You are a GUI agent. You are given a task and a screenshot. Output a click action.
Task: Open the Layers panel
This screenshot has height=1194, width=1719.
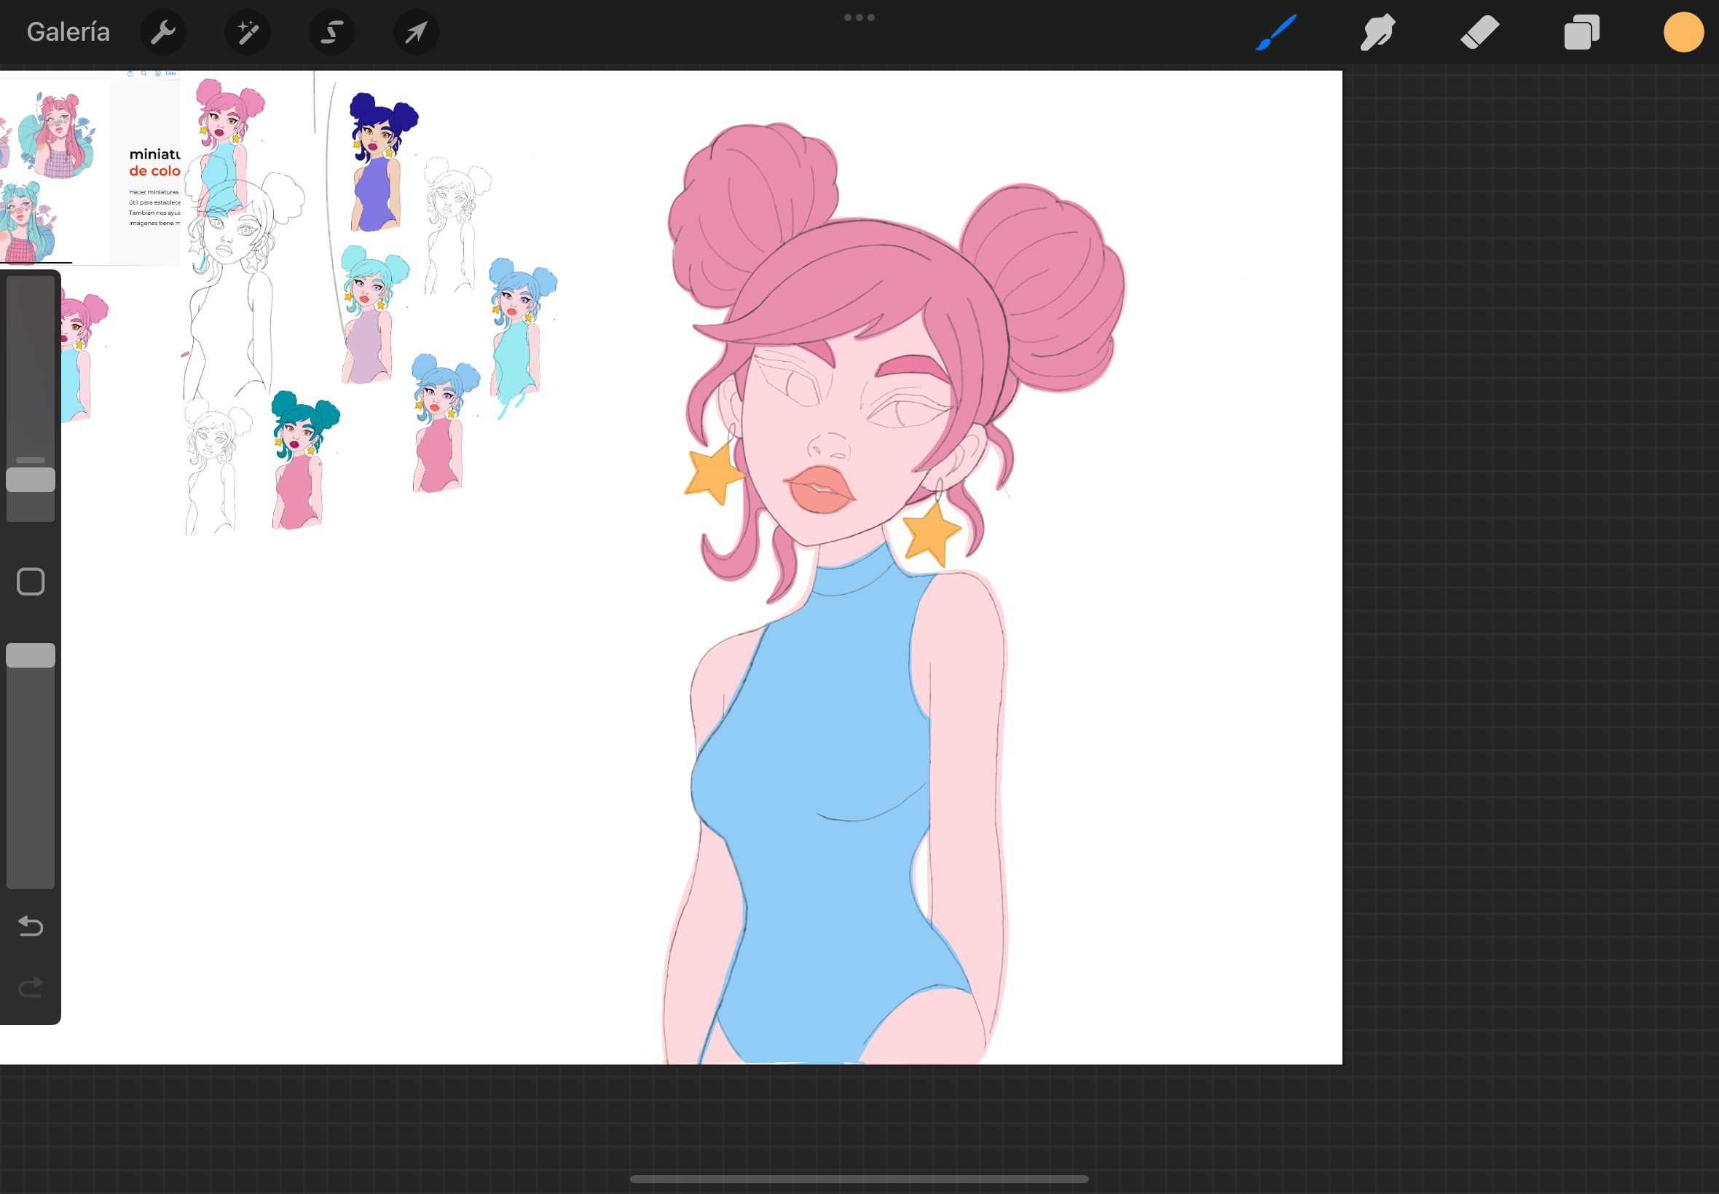point(1581,32)
